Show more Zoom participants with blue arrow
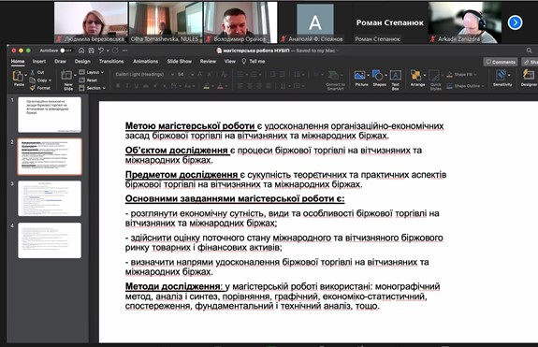 pyautogui.click(x=515, y=22)
